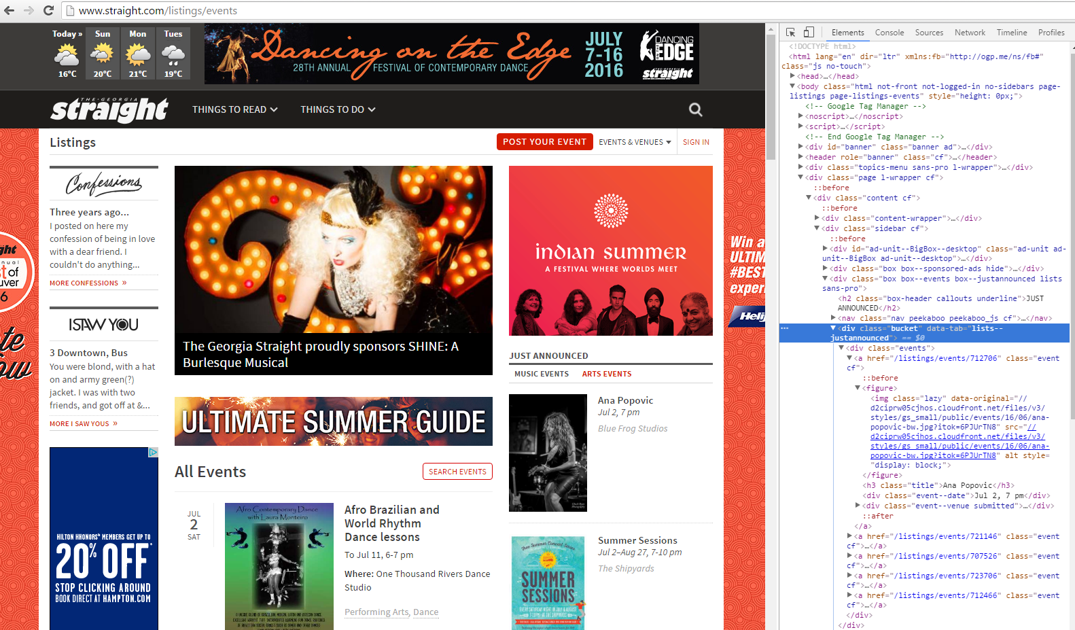Reload the page with refresh icon
This screenshot has height=630, width=1075.
tap(48, 10)
